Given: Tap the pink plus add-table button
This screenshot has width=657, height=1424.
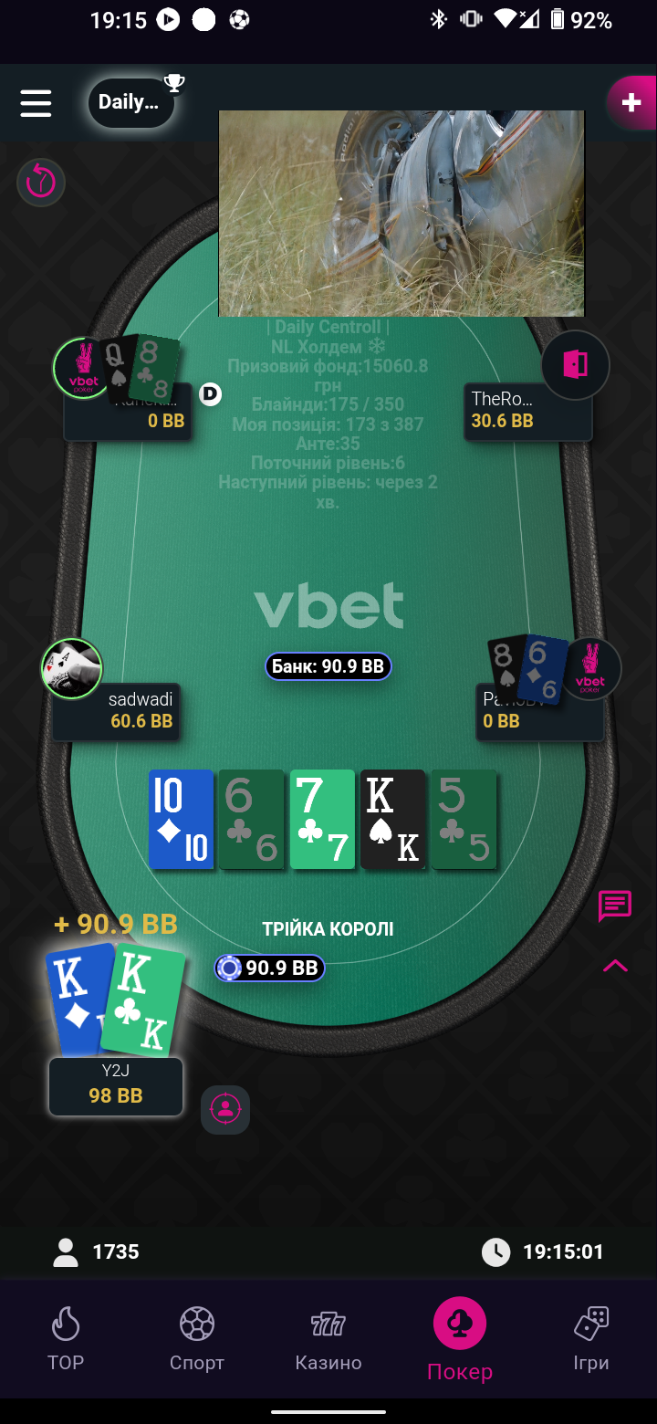Looking at the screenshot, I should 631,102.
